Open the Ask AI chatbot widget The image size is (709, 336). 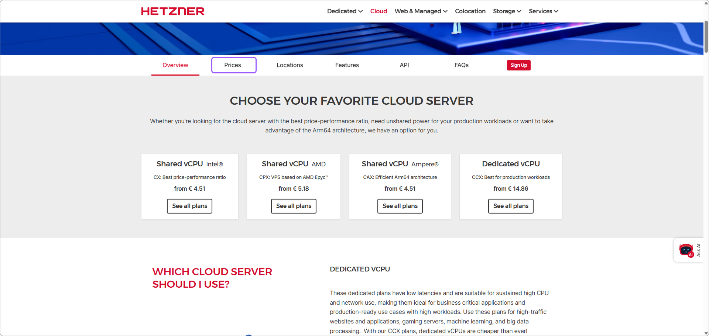click(689, 250)
